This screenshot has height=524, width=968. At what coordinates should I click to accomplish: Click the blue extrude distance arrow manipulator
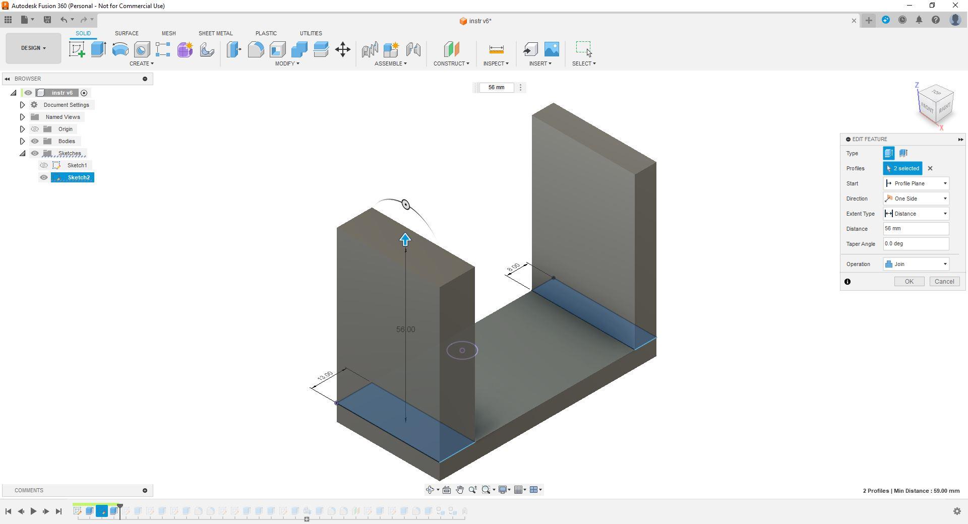pyautogui.click(x=405, y=239)
